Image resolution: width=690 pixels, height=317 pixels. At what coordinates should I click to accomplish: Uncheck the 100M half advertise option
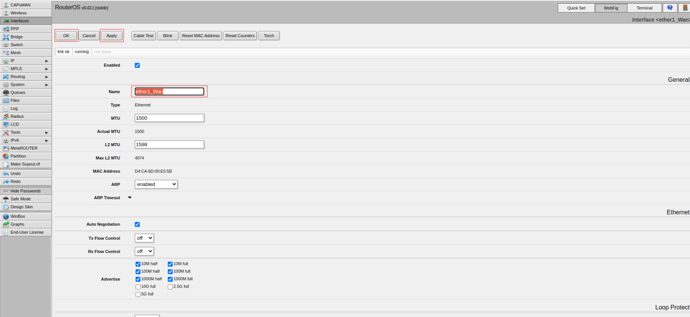[138, 272]
